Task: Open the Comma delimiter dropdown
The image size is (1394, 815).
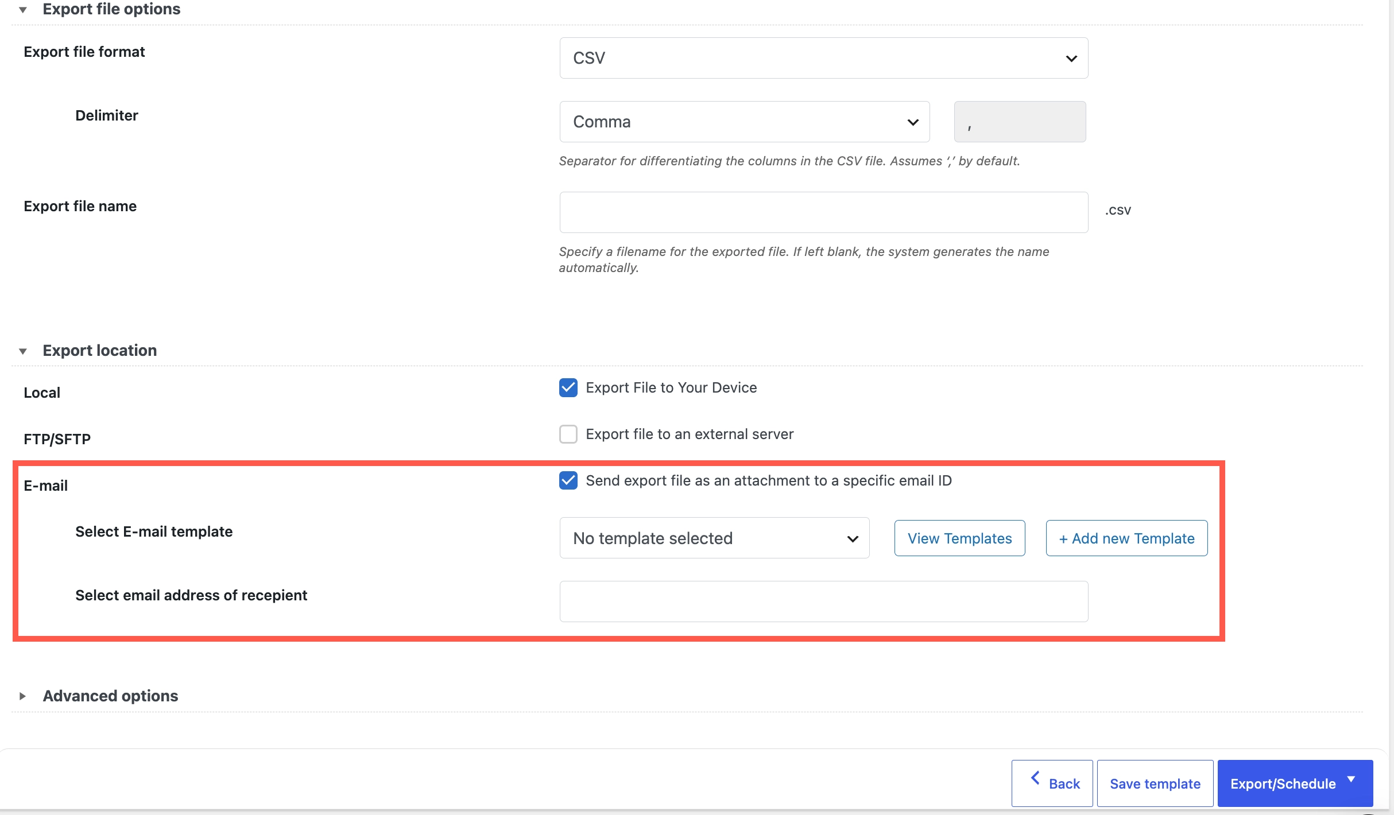Action: click(x=744, y=122)
